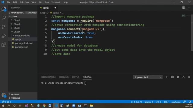The height and width of the screenshot is (108, 193).
Task: Open the Search view in activity bar
Action: click(4, 18)
